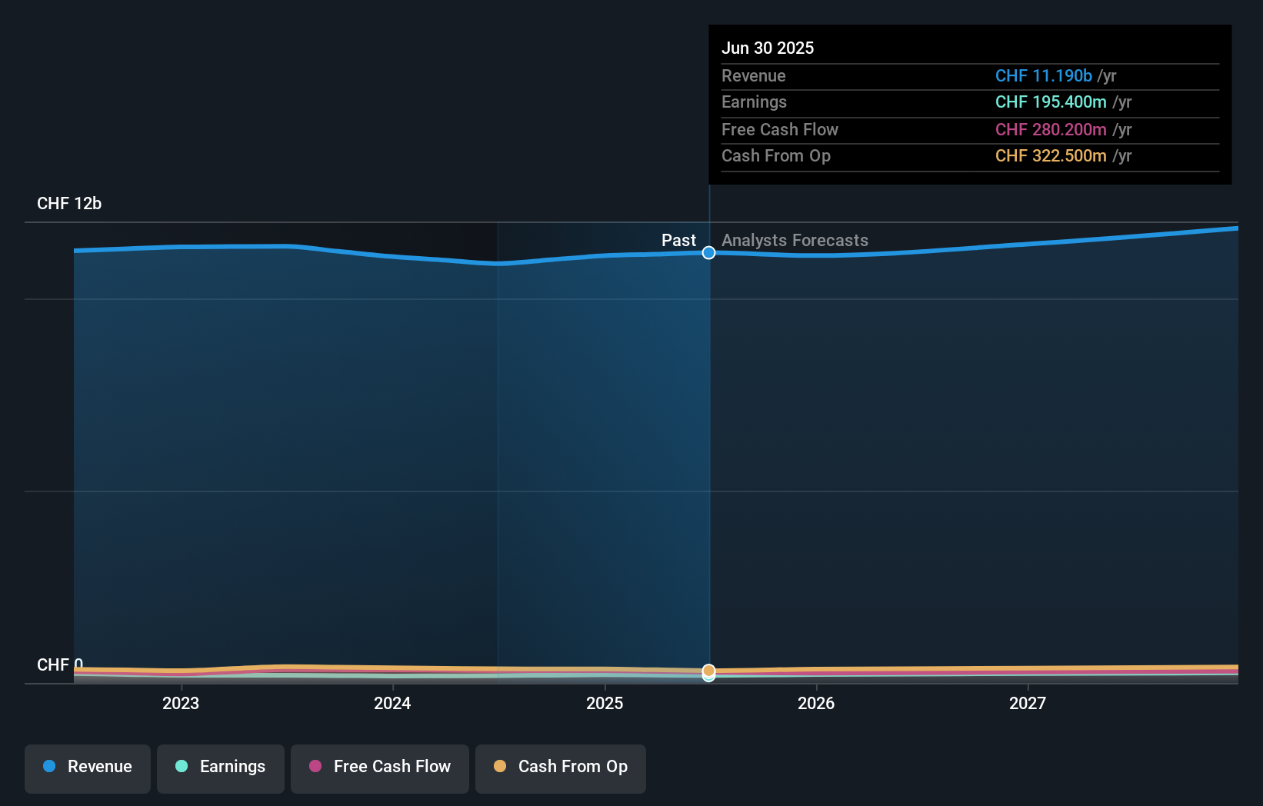Viewport: 1263px width, 806px height.
Task: Disable the Earnings line using its legend entry
Action: pos(220,767)
